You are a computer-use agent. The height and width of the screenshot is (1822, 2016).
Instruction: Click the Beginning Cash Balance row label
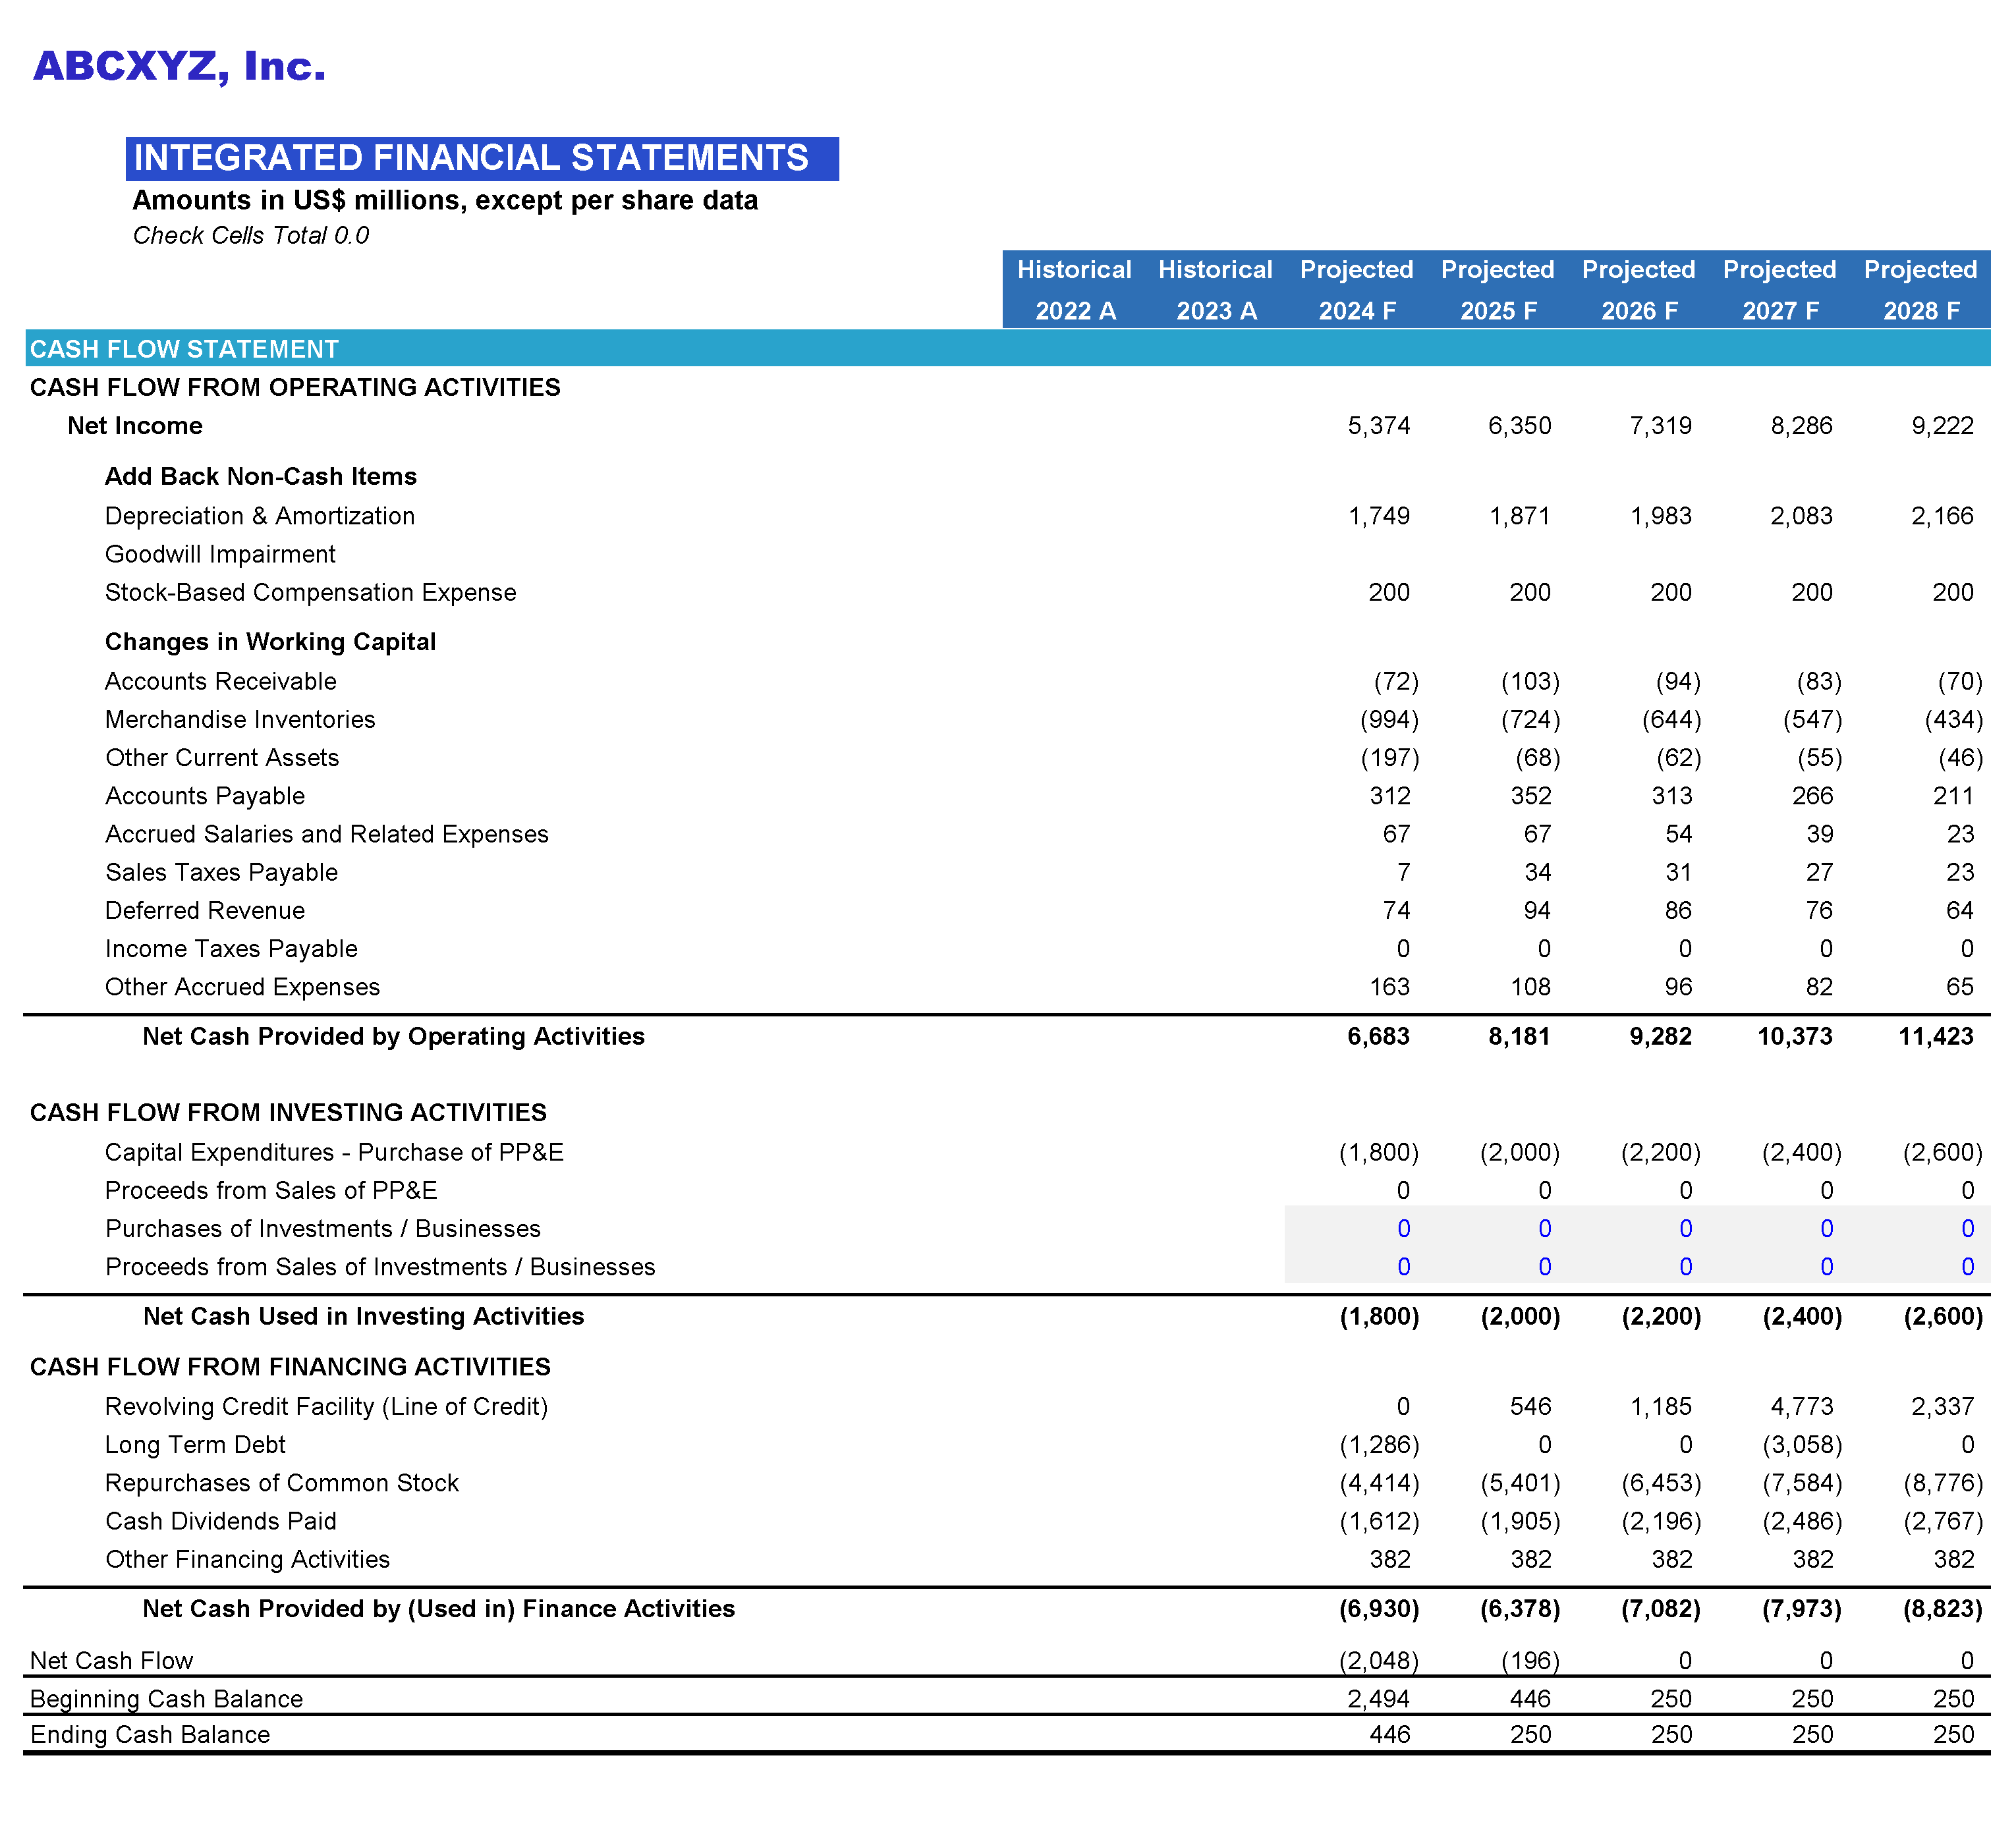tap(166, 1697)
